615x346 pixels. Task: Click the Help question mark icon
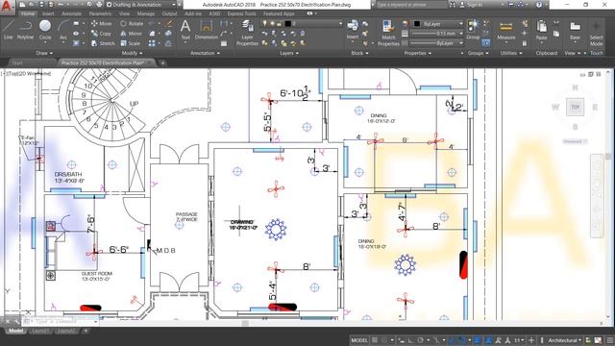coord(539,5)
